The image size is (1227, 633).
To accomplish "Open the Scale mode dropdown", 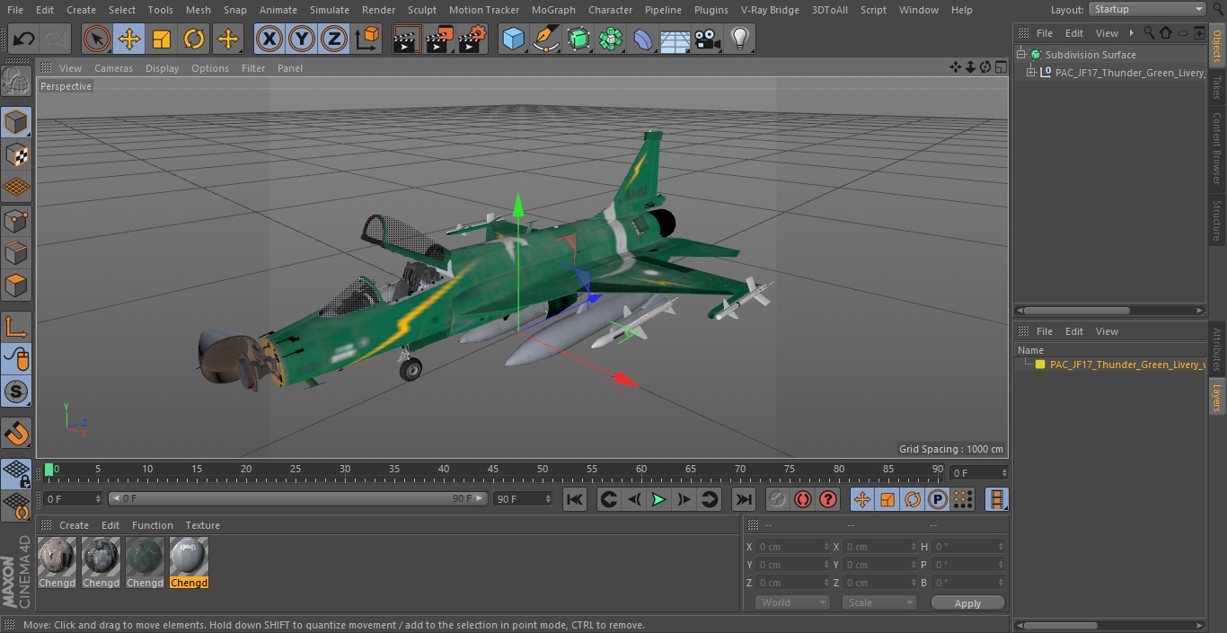I will point(878,602).
